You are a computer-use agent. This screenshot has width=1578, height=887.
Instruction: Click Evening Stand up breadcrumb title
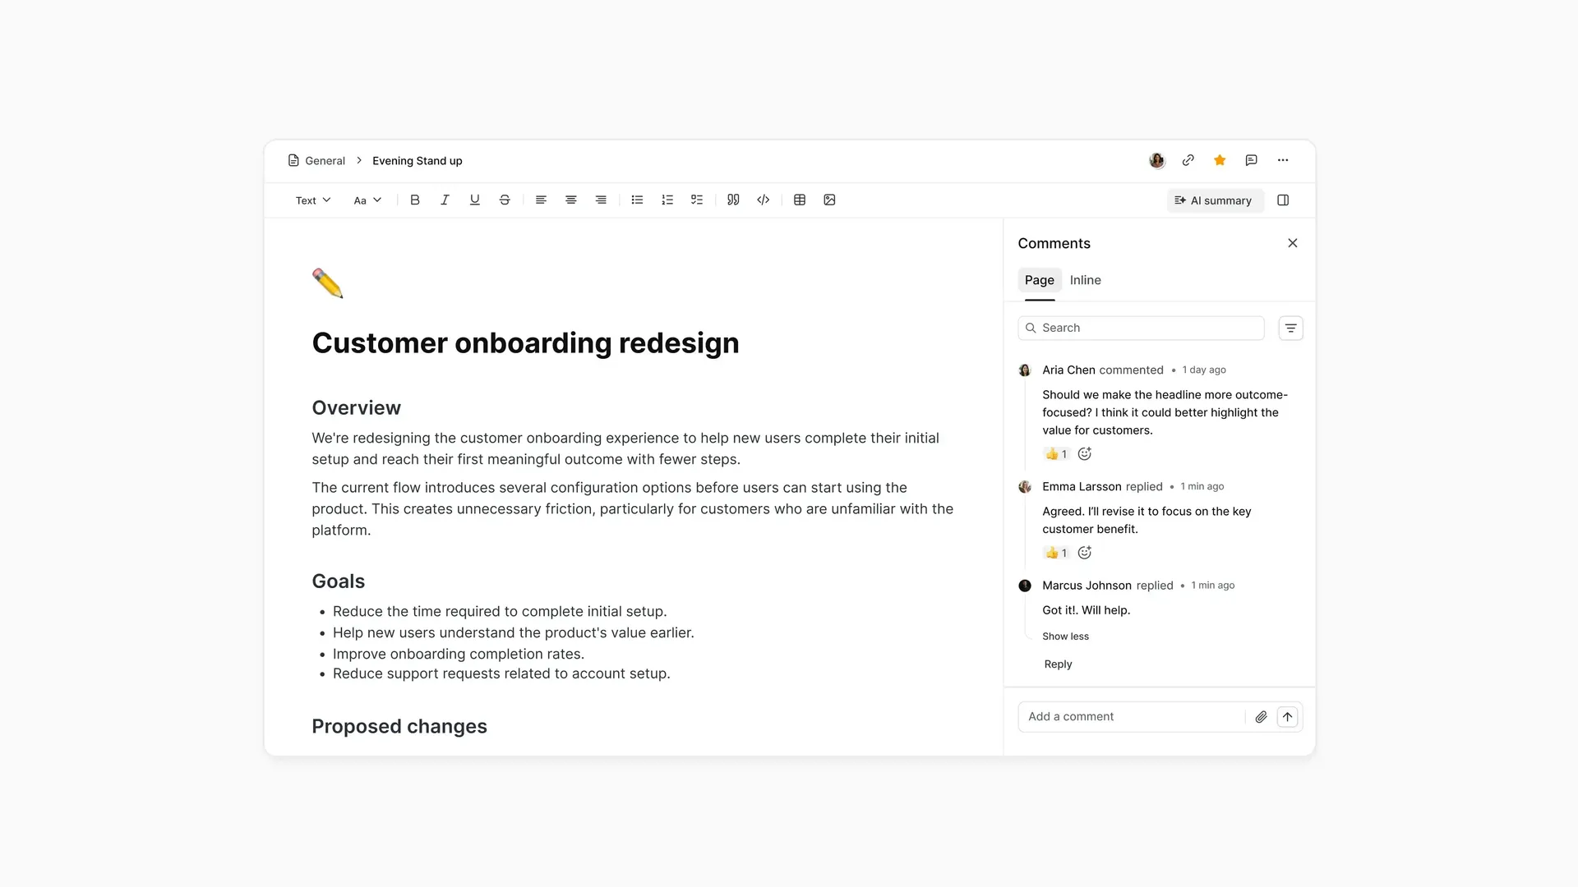tap(418, 161)
